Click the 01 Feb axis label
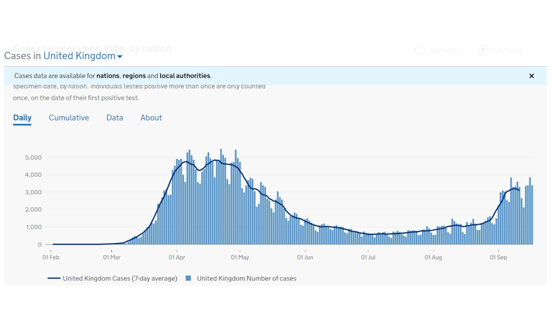 point(51,257)
